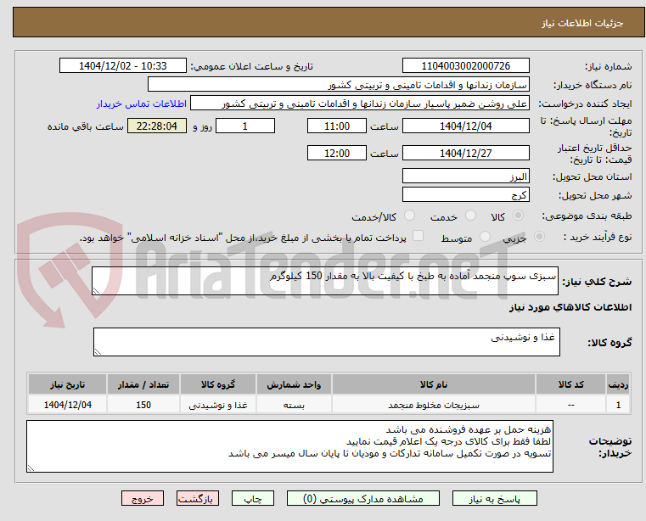The height and width of the screenshot is (521, 646).
Task: Click the بسته unit cell
Action: tap(294, 406)
